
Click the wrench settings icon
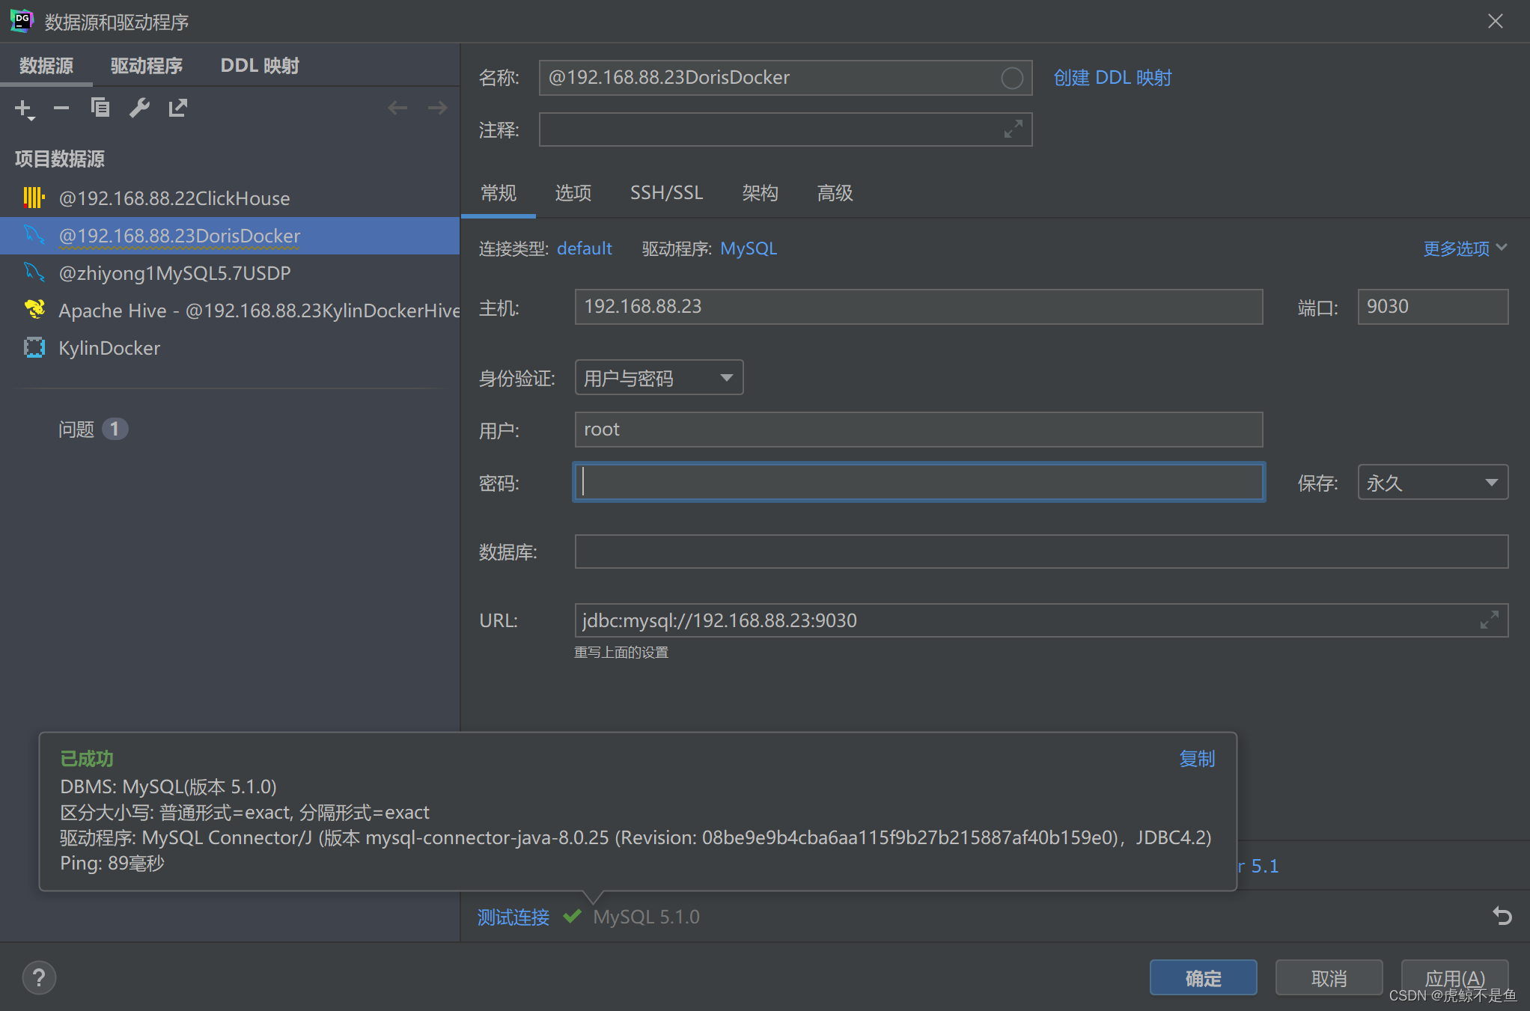pos(139,109)
